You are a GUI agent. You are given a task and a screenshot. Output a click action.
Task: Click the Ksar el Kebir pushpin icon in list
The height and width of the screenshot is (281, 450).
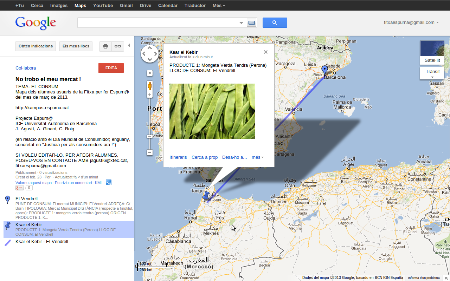coord(8,225)
